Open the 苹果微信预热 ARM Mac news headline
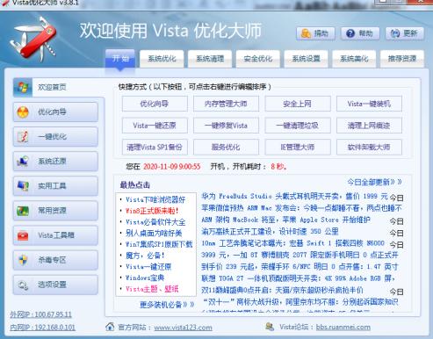 [301, 208]
